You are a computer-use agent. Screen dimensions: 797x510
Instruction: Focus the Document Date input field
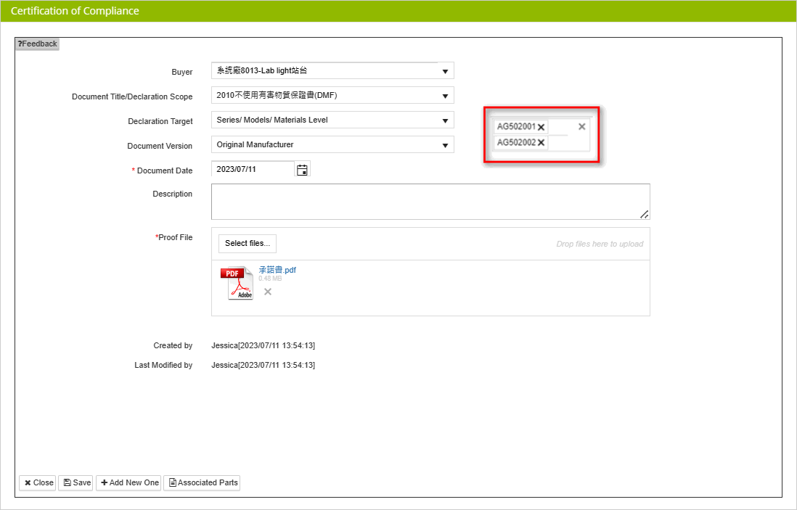click(253, 169)
